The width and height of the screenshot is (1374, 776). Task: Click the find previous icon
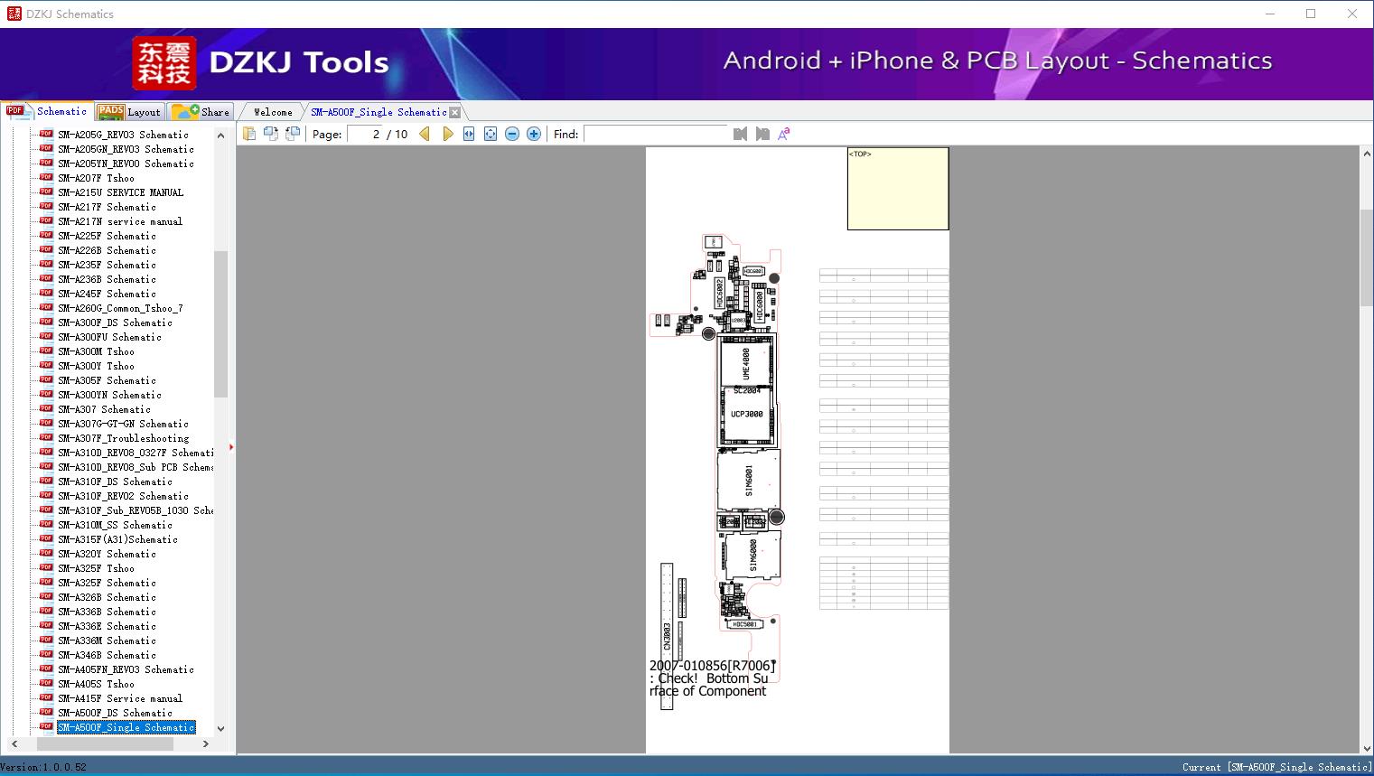pyautogui.click(x=740, y=134)
